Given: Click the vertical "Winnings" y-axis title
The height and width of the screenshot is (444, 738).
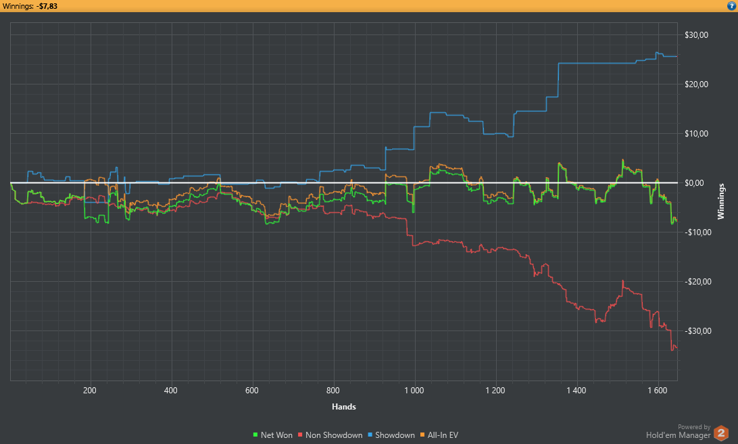Looking at the screenshot, I should coord(720,201).
